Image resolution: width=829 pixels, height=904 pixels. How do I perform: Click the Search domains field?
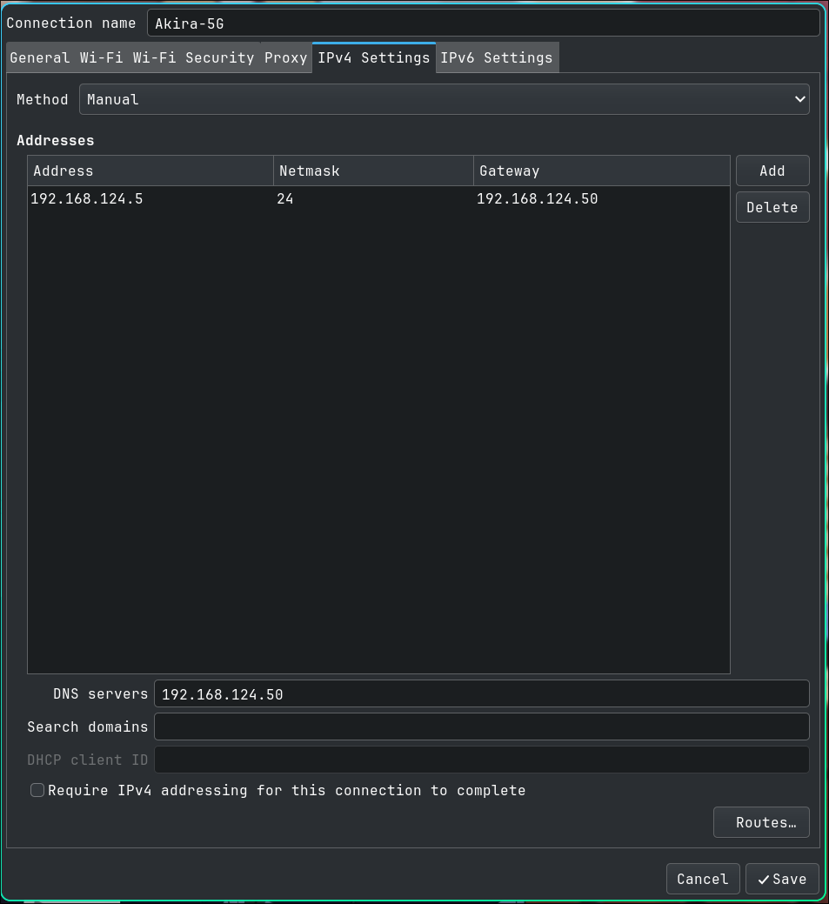point(481,727)
